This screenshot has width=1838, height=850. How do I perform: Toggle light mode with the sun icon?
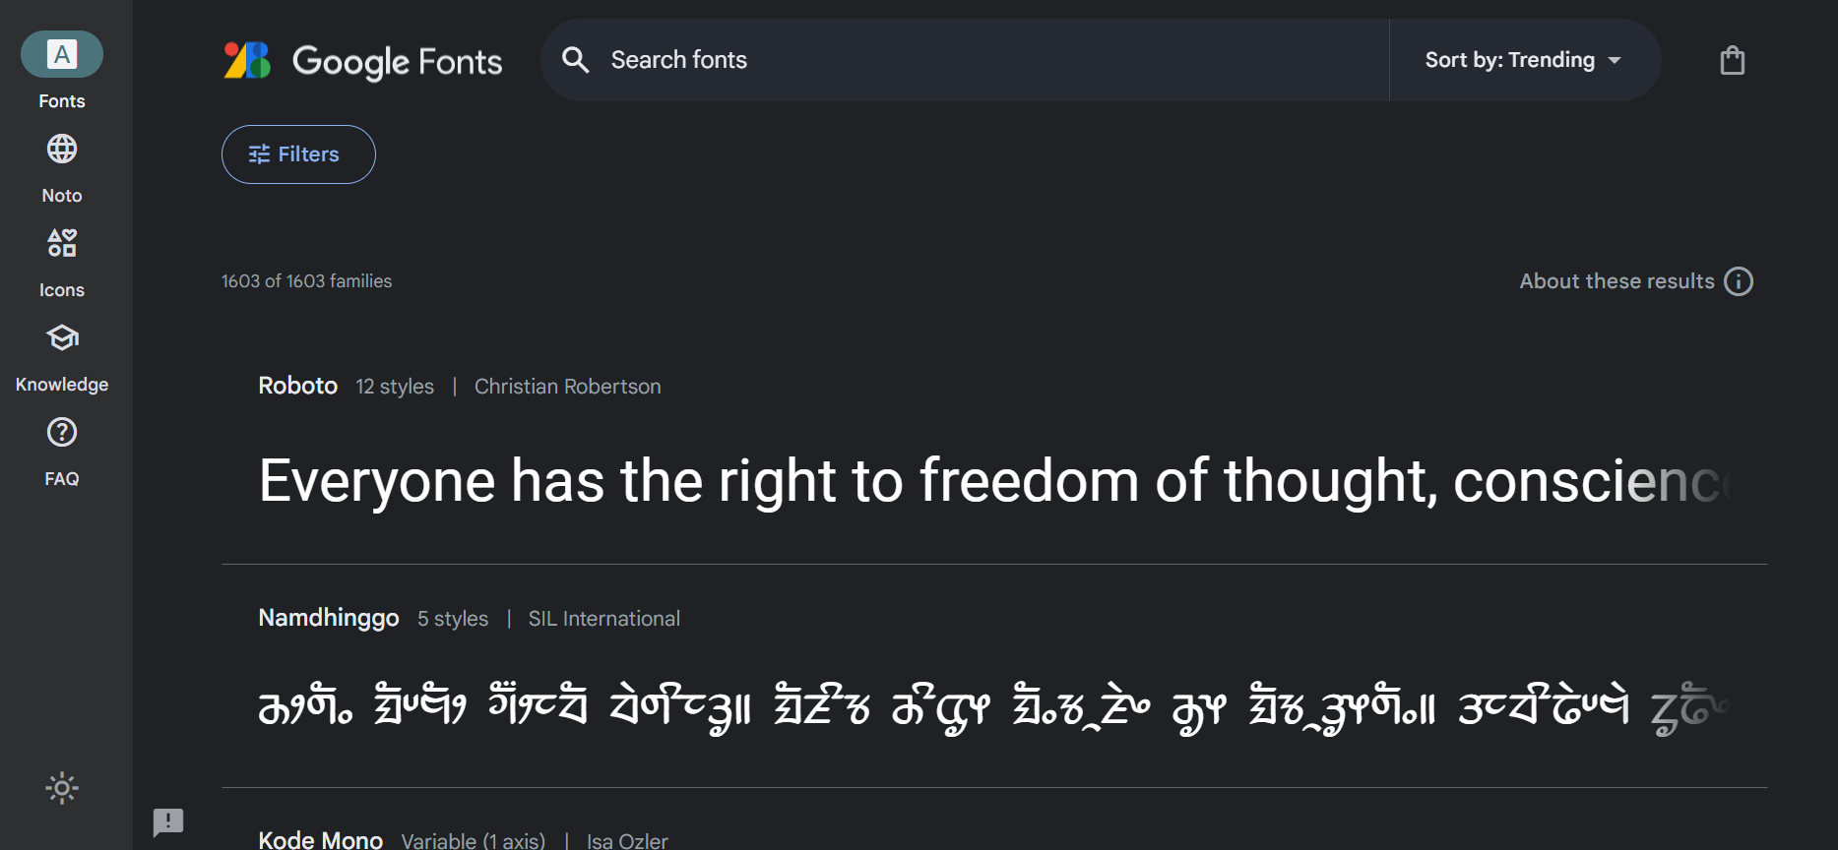pyautogui.click(x=61, y=787)
